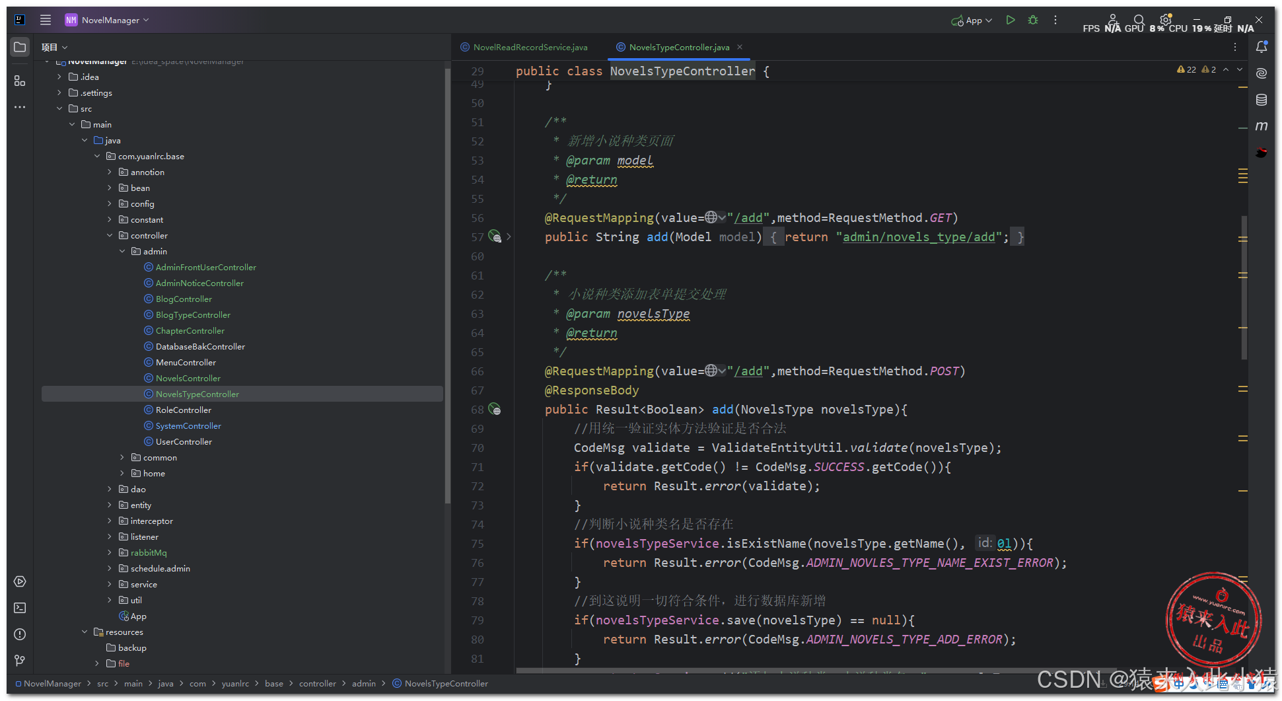Open AdminFrontUserController in the tree
Screen dimensions: 1282x701
pyautogui.click(x=205, y=267)
